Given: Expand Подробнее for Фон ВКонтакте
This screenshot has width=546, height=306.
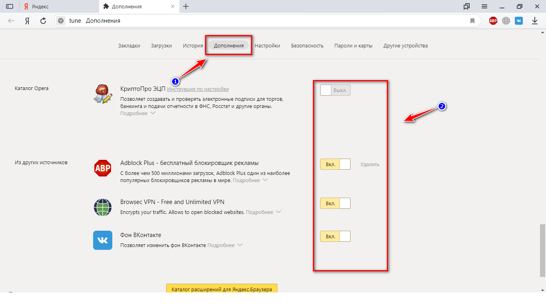Looking at the screenshot, I should (225, 245).
